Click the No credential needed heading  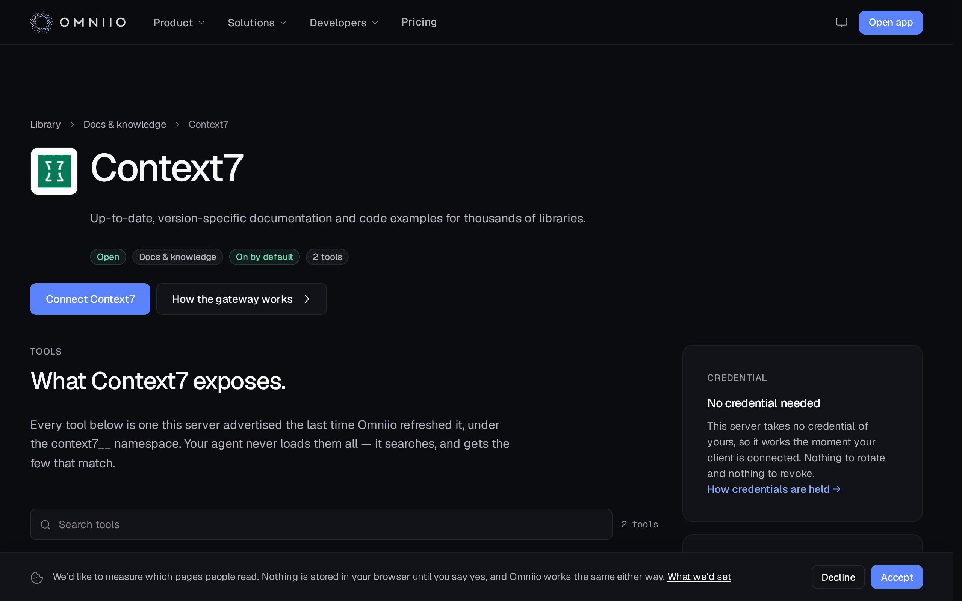pos(764,403)
